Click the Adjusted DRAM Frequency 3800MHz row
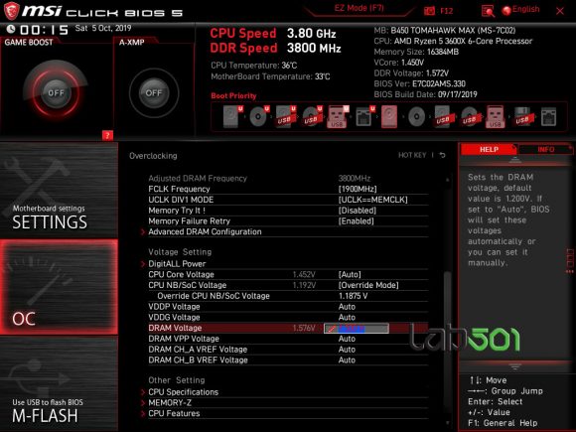Image resolution: width=576 pixels, height=432 pixels. [288, 179]
